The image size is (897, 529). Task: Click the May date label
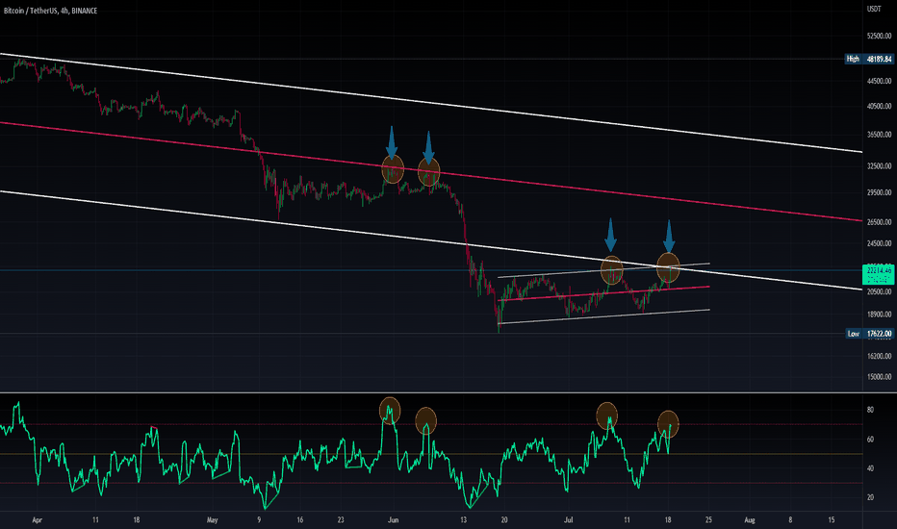point(213,520)
